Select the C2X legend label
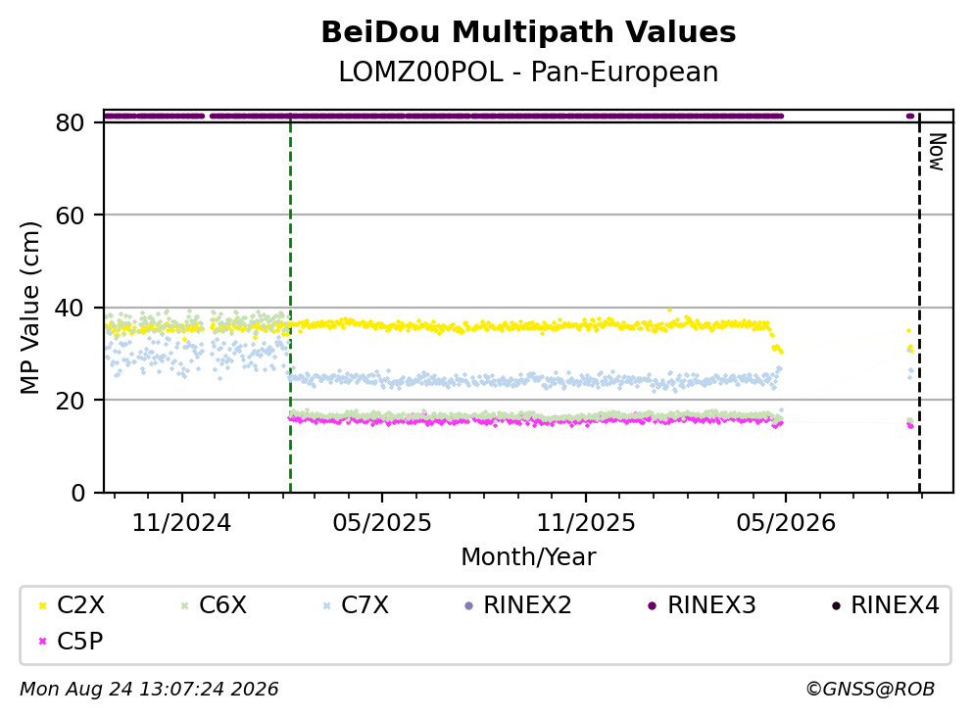Viewport: 973px width, 719px height. tap(80, 604)
